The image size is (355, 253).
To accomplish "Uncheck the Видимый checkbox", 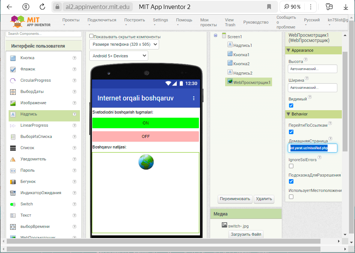I will pos(291,105).
